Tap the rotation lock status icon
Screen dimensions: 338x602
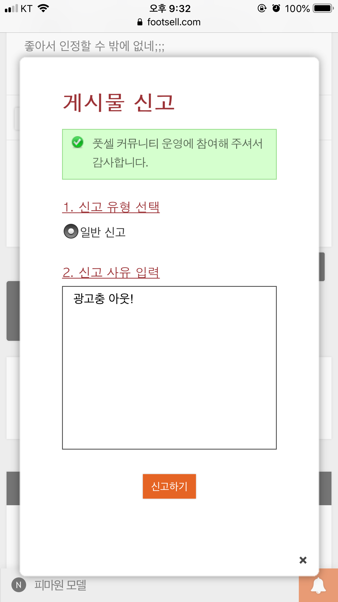pos(262,8)
